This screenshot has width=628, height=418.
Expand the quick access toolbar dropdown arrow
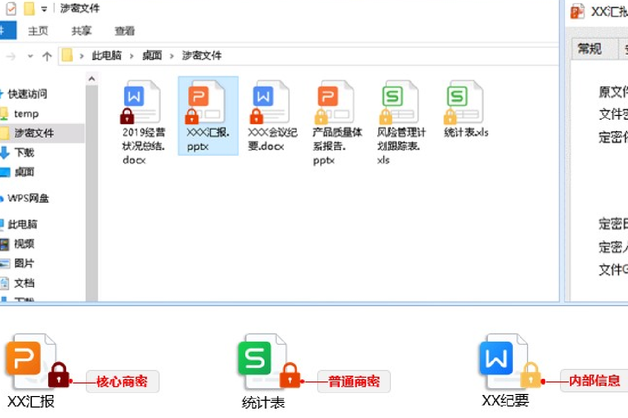44,9
